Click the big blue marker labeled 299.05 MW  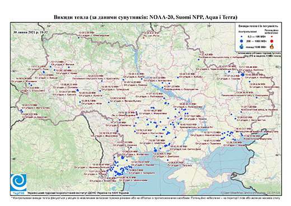[x=243, y=74]
